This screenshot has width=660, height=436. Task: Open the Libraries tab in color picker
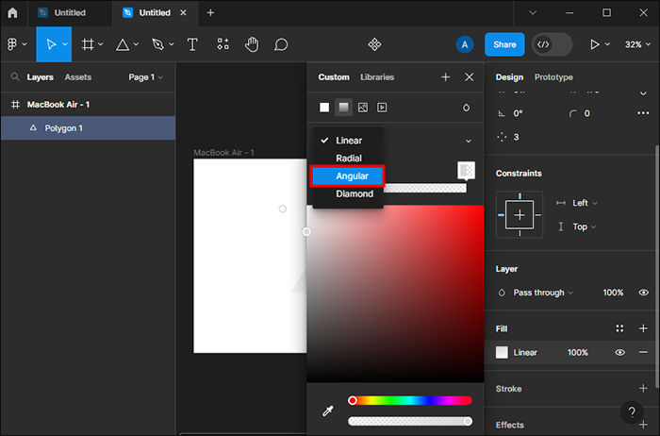[x=377, y=77]
